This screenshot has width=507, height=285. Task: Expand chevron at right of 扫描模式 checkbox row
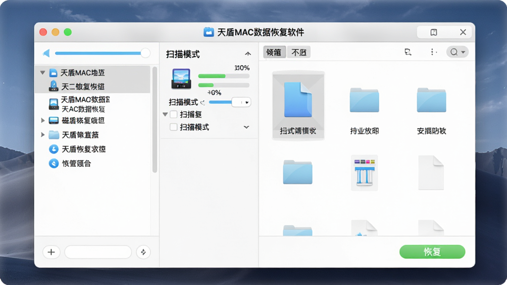(247, 127)
